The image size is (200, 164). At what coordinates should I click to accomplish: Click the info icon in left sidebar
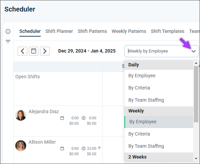pos(8,31)
